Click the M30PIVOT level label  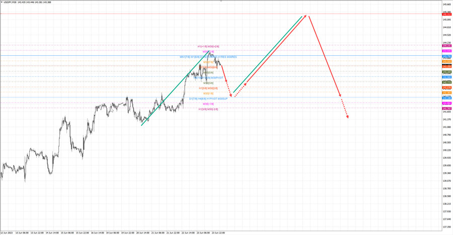click(x=216, y=78)
